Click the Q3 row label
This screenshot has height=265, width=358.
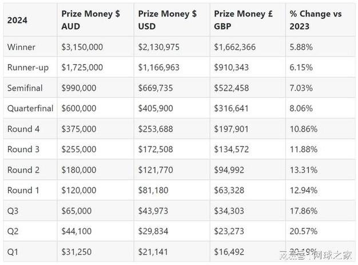pos(13,211)
